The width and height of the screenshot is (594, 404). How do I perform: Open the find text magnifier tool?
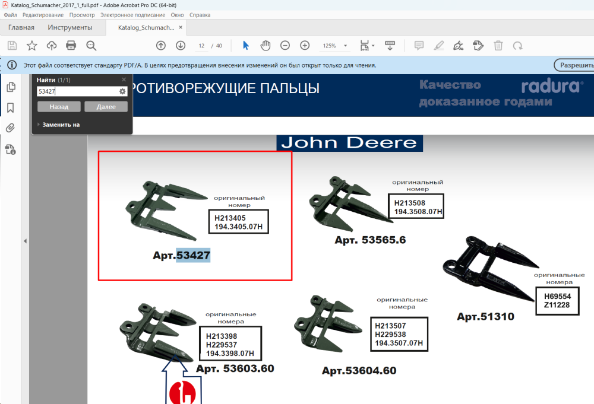pyautogui.click(x=91, y=46)
